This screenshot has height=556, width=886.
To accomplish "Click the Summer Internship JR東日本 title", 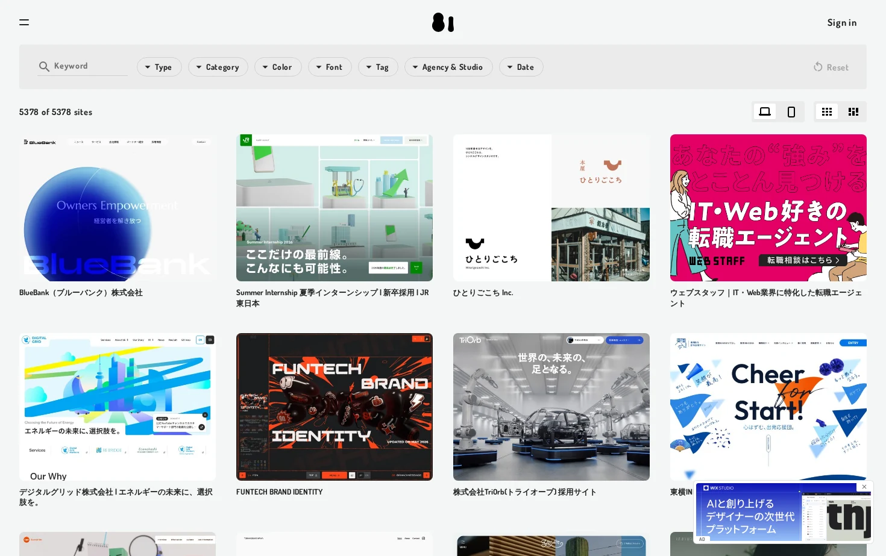I will (x=333, y=298).
